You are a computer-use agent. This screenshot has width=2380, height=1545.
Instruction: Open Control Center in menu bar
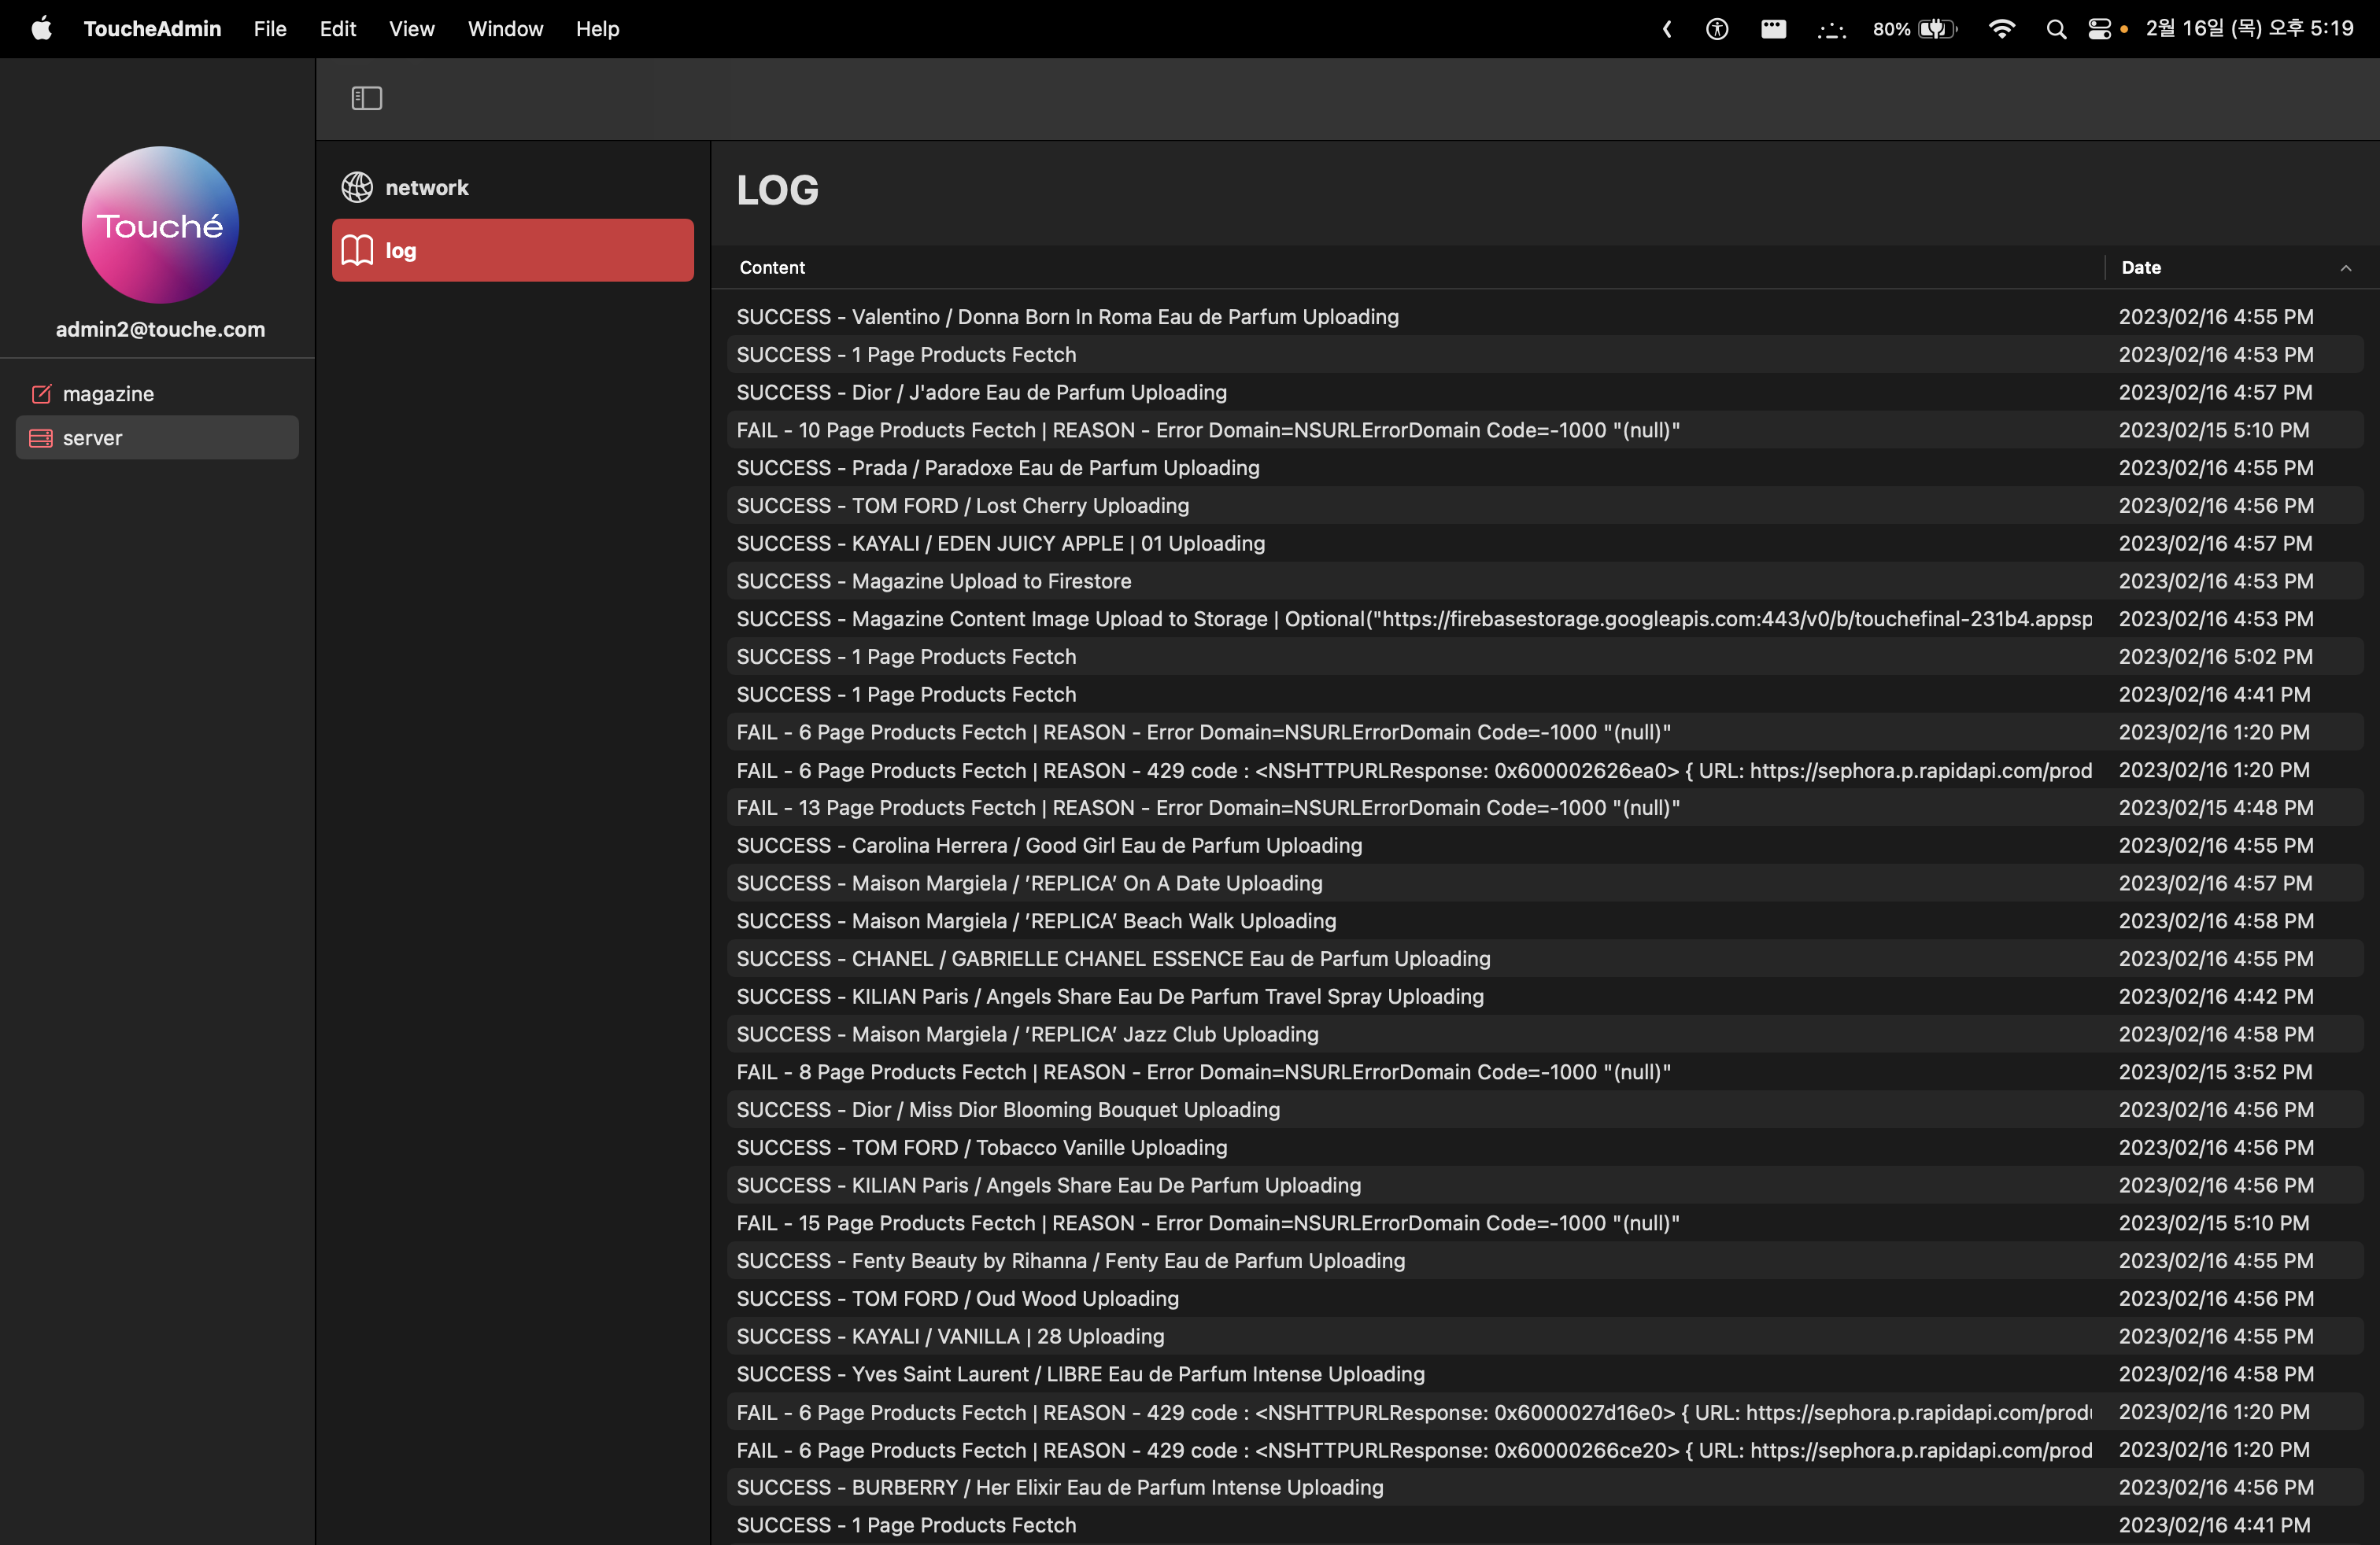point(2100,29)
